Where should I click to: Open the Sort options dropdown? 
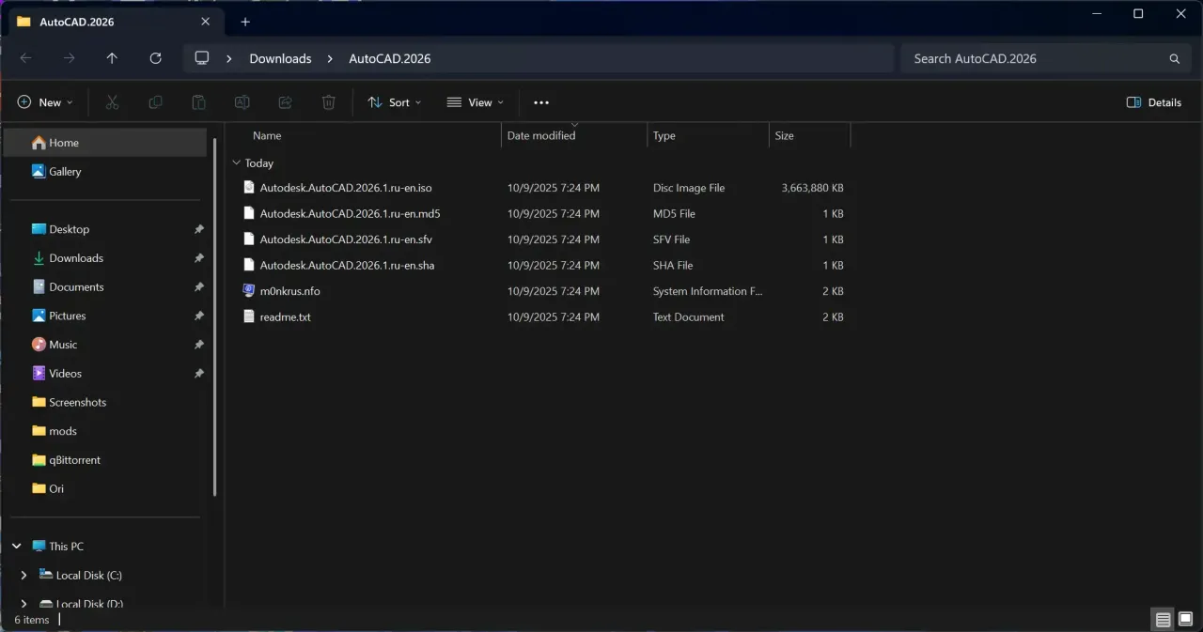[395, 102]
